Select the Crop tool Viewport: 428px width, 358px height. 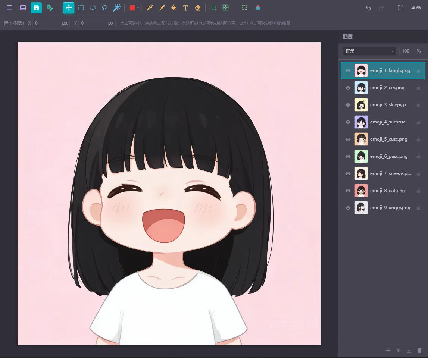point(213,7)
